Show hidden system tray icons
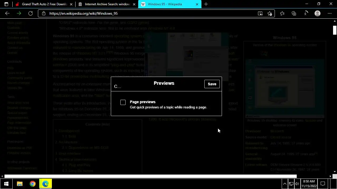 coord(285,184)
